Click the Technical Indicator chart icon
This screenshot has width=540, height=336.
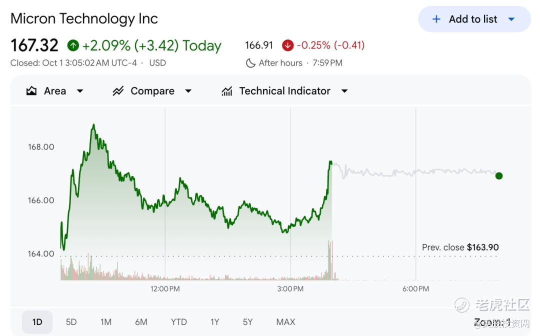click(x=227, y=91)
